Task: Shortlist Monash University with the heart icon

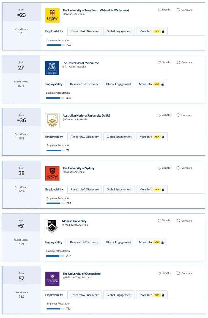Action: pyautogui.click(x=159, y=221)
